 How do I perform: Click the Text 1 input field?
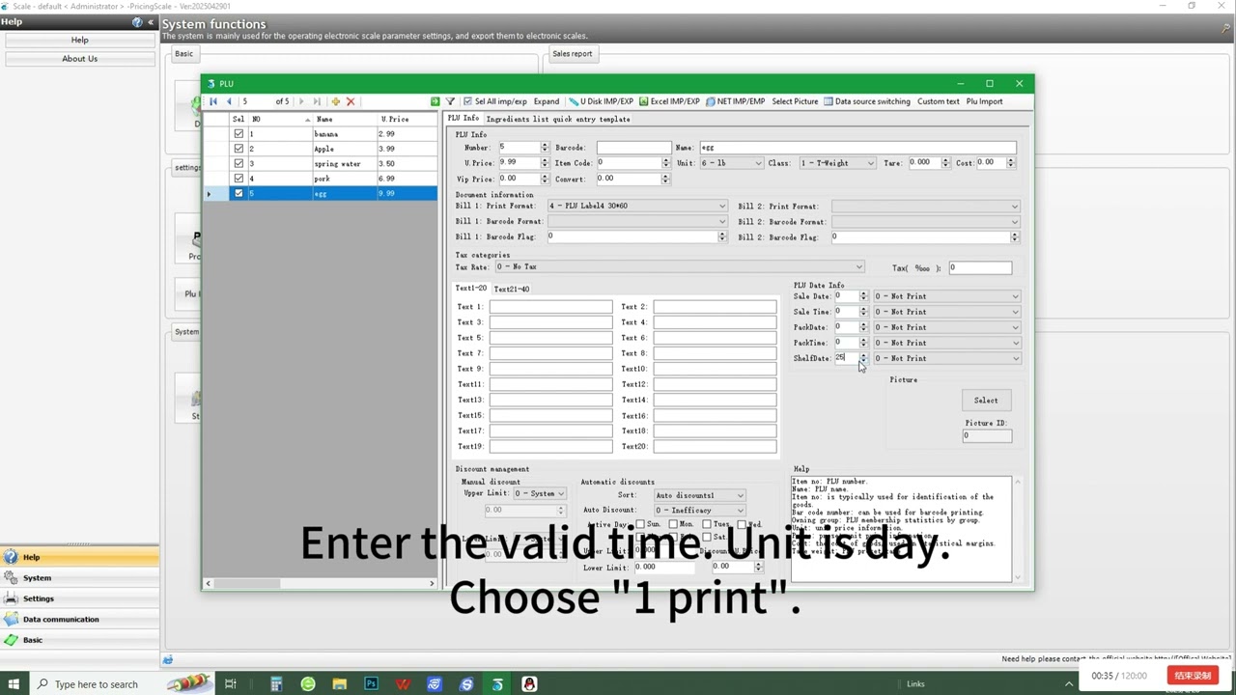click(550, 307)
